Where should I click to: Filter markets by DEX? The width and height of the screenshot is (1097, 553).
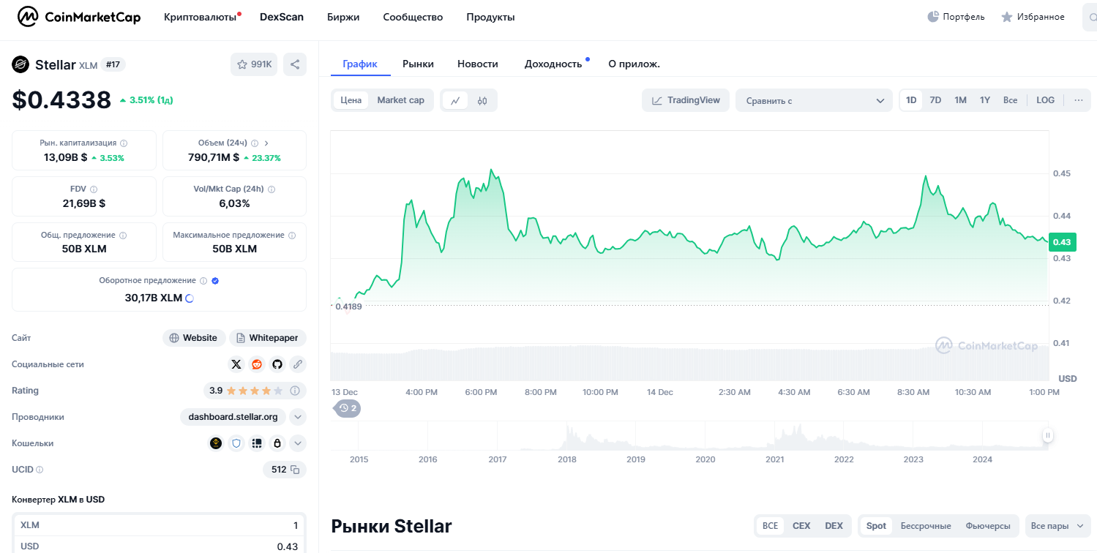tap(834, 526)
